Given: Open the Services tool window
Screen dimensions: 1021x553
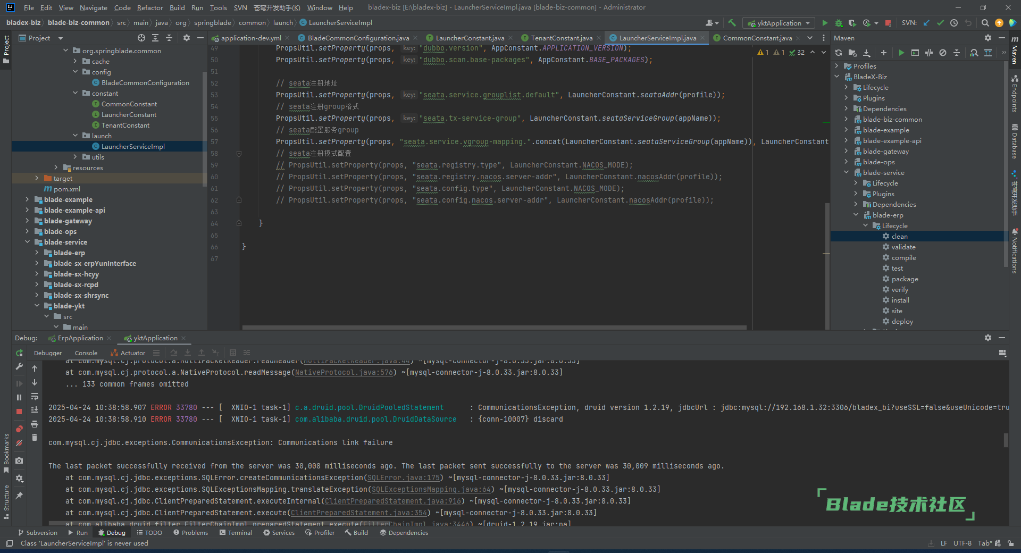Looking at the screenshot, I should (279, 532).
